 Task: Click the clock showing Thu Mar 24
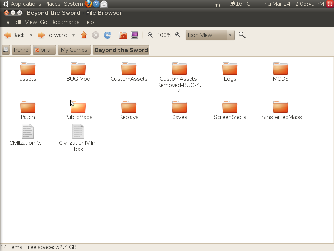(x=293, y=4)
